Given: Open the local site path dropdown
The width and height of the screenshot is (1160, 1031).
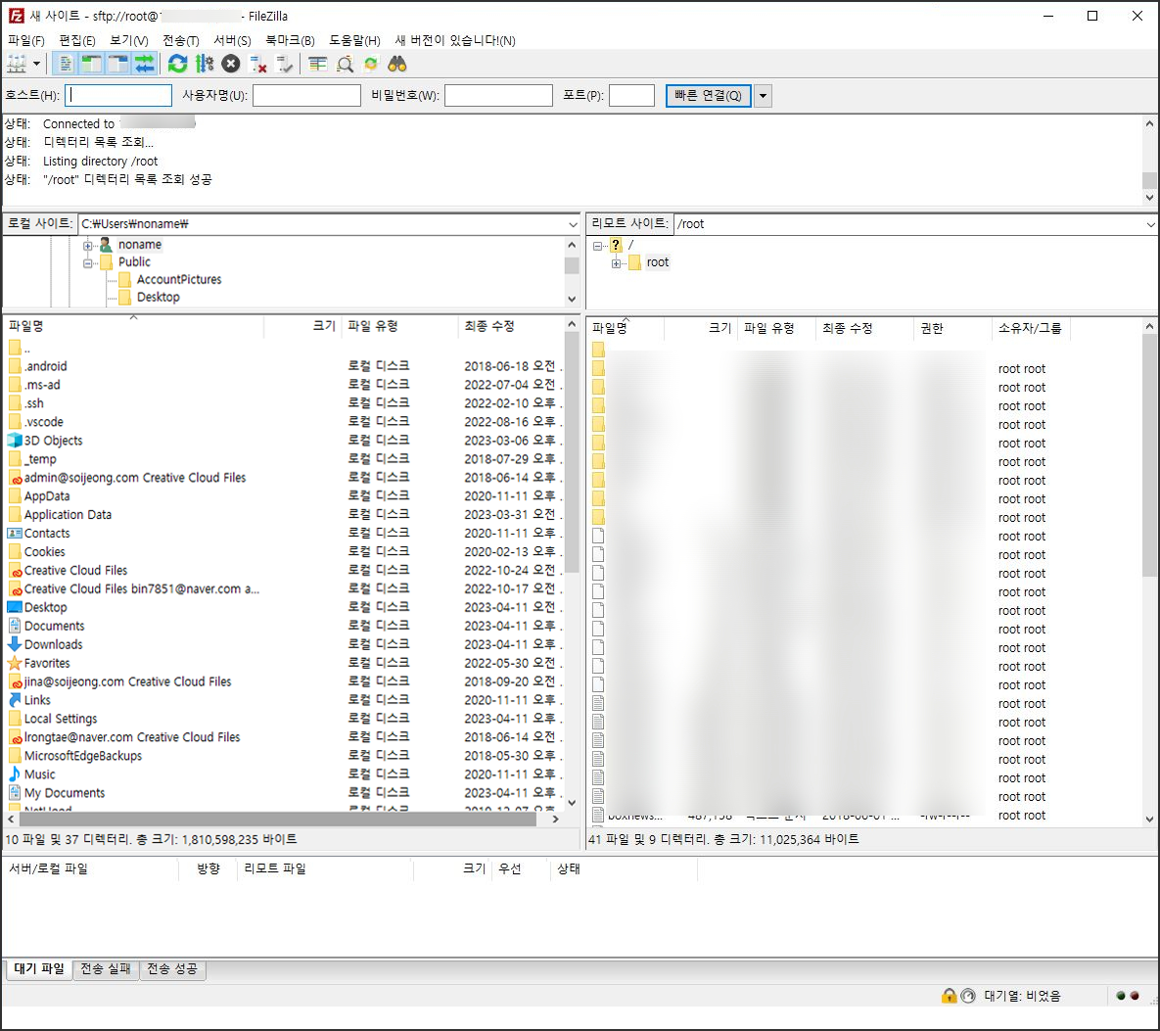Looking at the screenshot, I should [573, 224].
